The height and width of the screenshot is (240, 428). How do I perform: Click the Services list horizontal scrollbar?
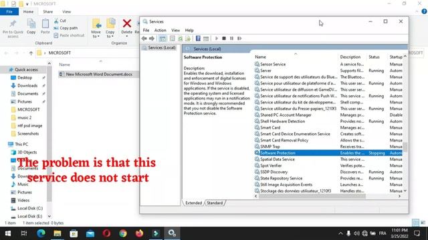[312, 196]
